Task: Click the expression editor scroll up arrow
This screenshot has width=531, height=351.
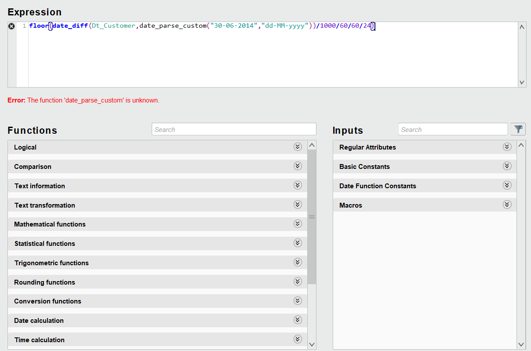Action: click(x=522, y=27)
